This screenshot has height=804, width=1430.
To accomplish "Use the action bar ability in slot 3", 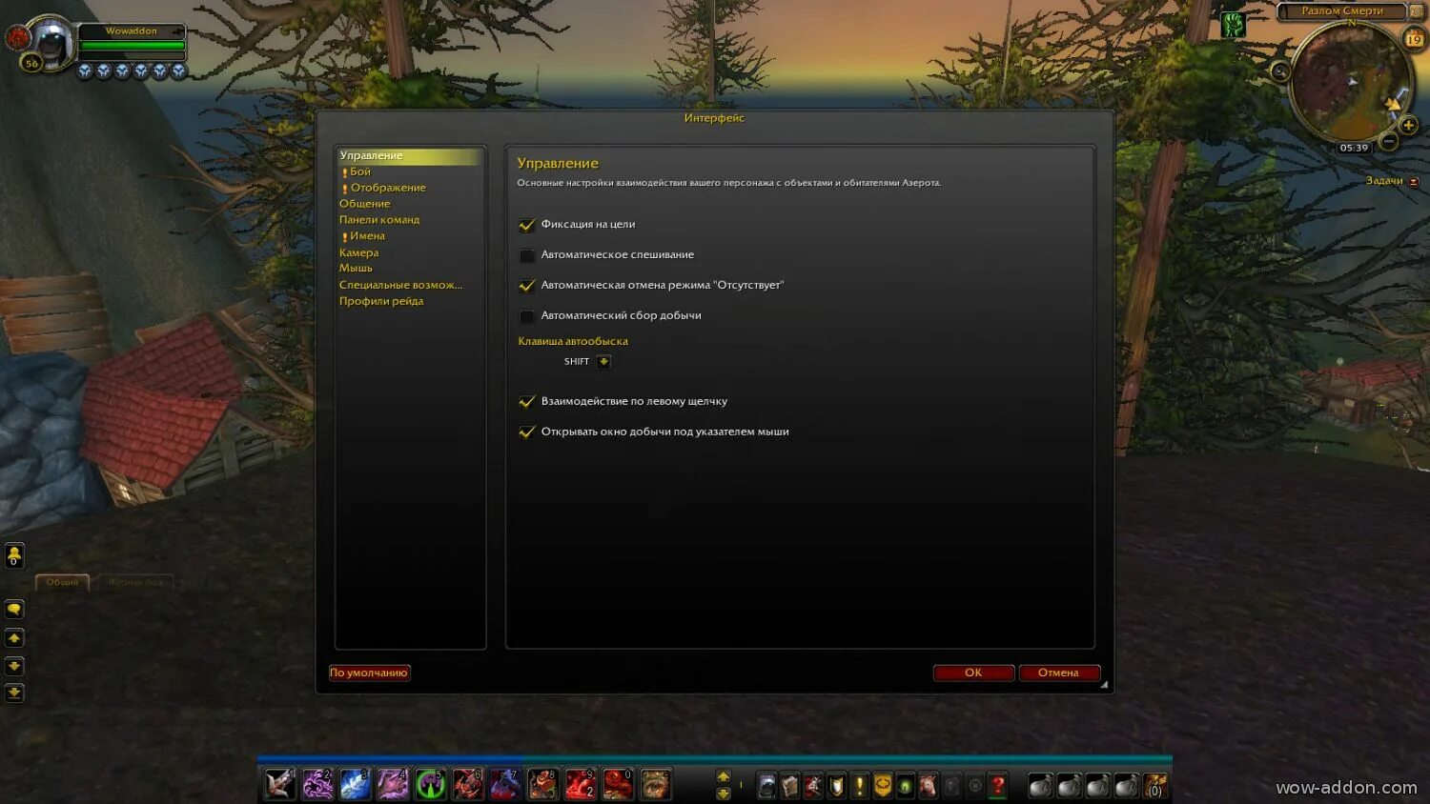I will pyautogui.click(x=355, y=784).
